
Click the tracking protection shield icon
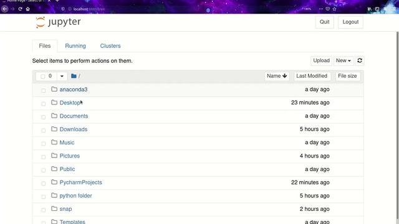(63, 9)
